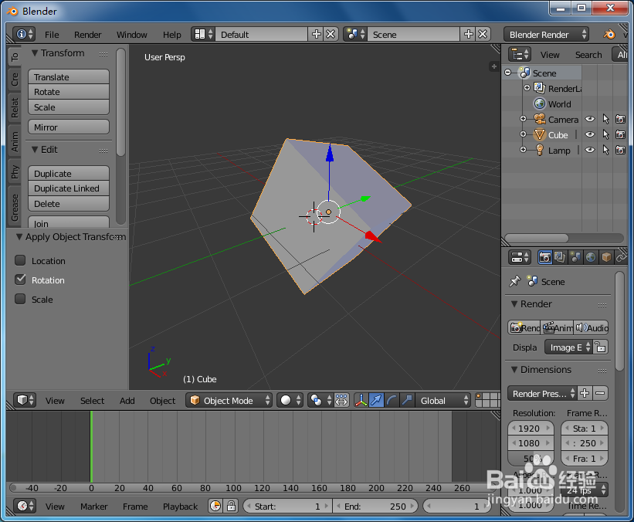Expand the Camera item in Outliner
634x522 pixels.
[x=523, y=119]
